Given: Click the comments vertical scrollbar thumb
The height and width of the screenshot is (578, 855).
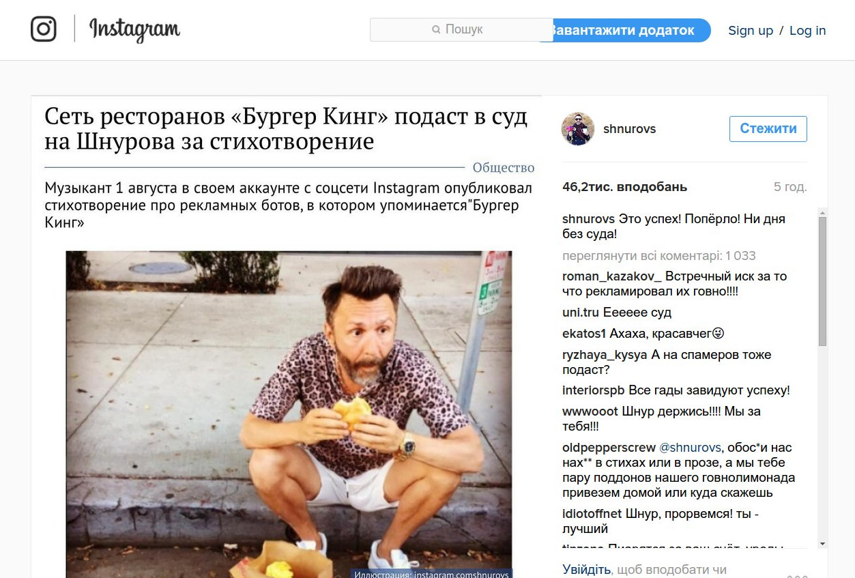Looking at the screenshot, I should [822, 281].
